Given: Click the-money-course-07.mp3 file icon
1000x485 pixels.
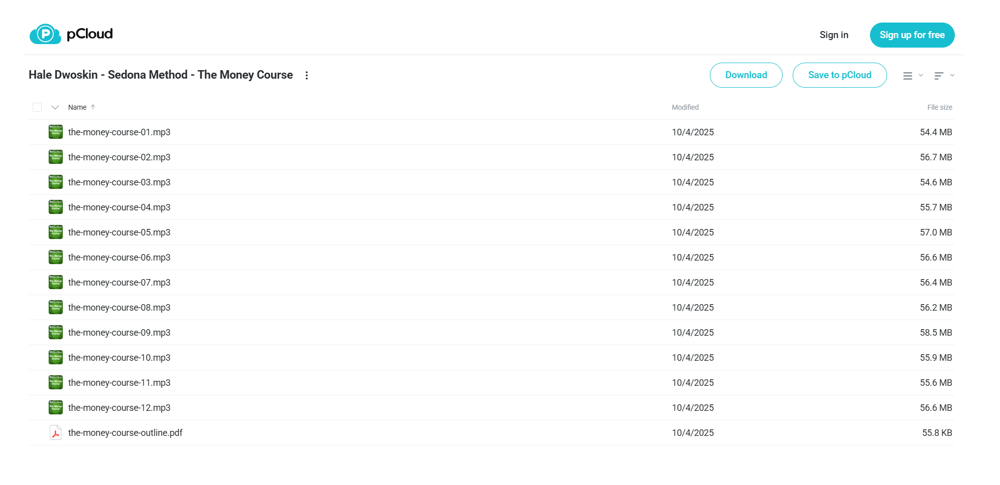Looking at the screenshot, I should pyautogui.click(x=56, y=282).
